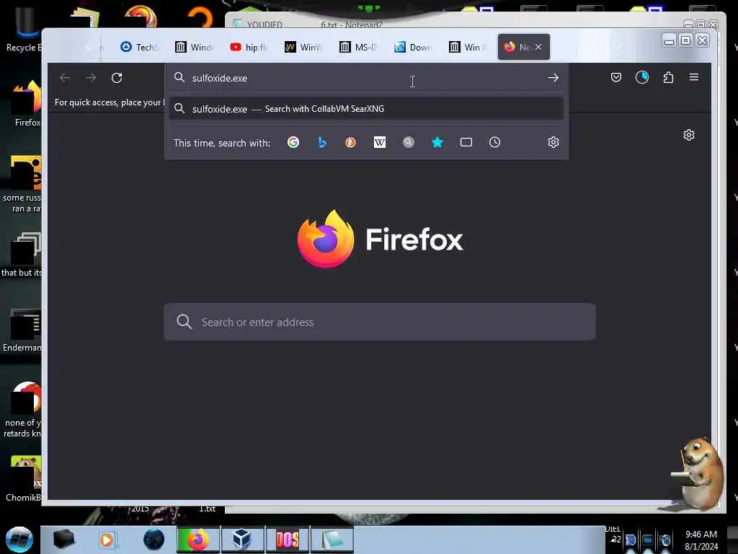Viewport: 738px width, 554px height.
Task: Select the 'that but its' desktop icon
Action: click(x=22, y=255)
